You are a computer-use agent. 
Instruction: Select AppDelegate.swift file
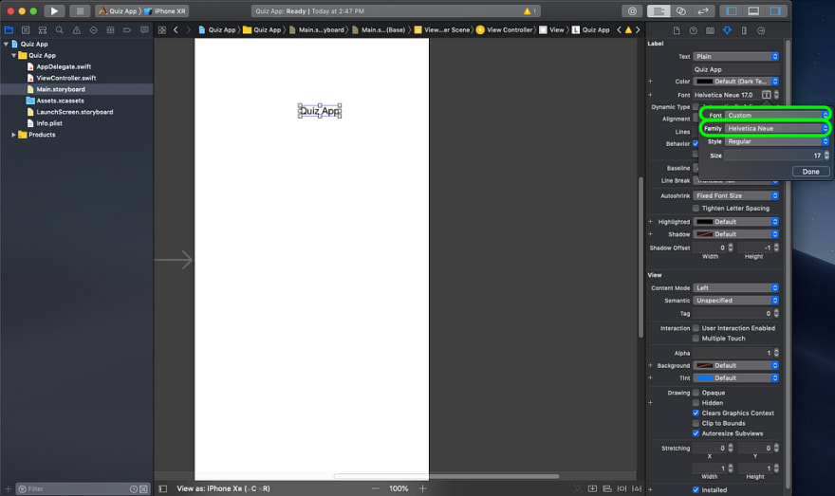[x=64, y=66]
